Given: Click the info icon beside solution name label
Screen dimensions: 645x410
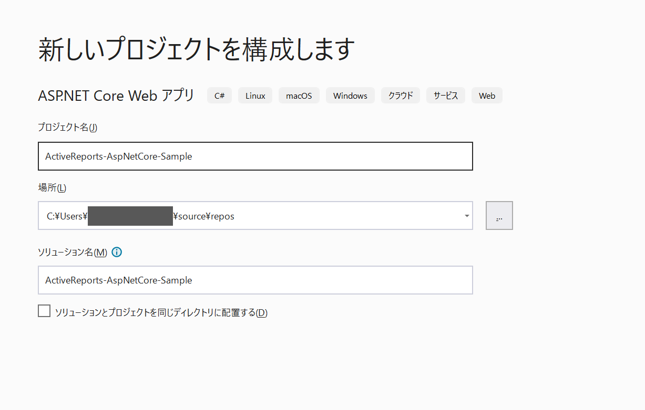Looking at the screenshot, I should (x=117, y=252).
